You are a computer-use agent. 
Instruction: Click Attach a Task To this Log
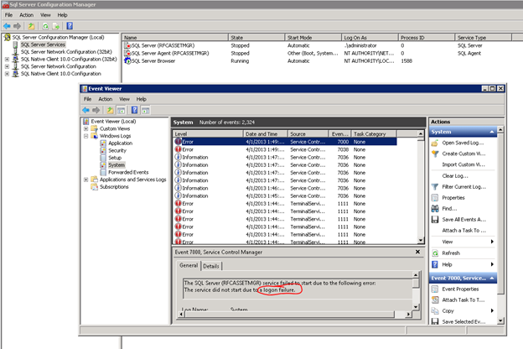pos(464,231)
